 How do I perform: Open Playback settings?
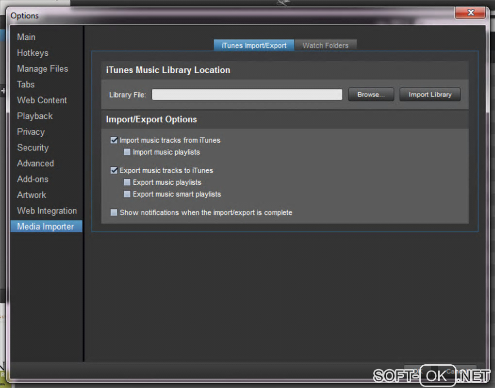tap(35, 116)
